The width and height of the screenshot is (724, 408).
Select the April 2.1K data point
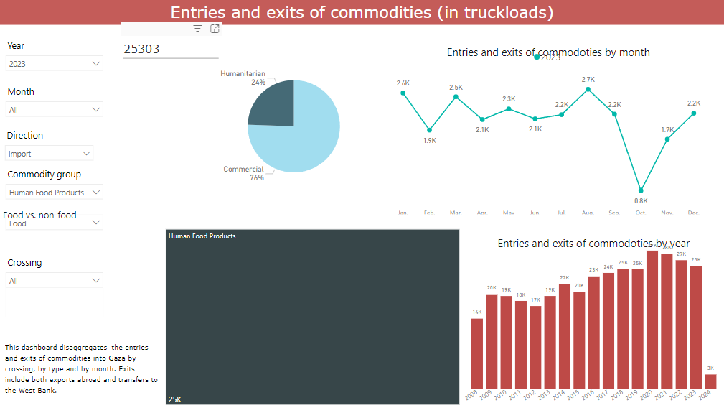coord(482,120)
